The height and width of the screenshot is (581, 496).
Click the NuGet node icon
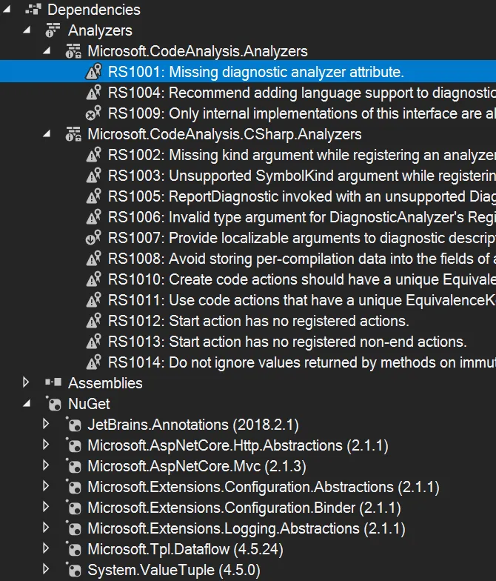pos(53,404)
